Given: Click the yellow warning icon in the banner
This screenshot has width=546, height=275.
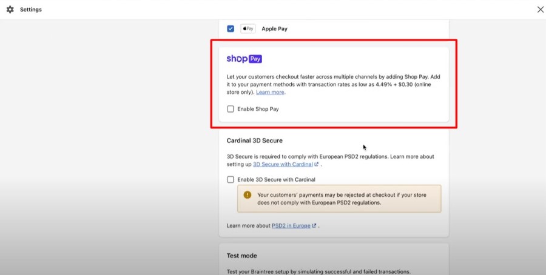Looking at the screenshot, I should [248, 194].
